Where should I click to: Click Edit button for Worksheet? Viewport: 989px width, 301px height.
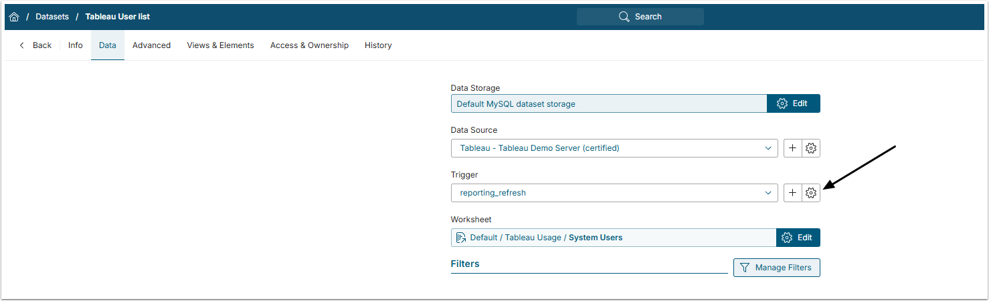[798, 238]
